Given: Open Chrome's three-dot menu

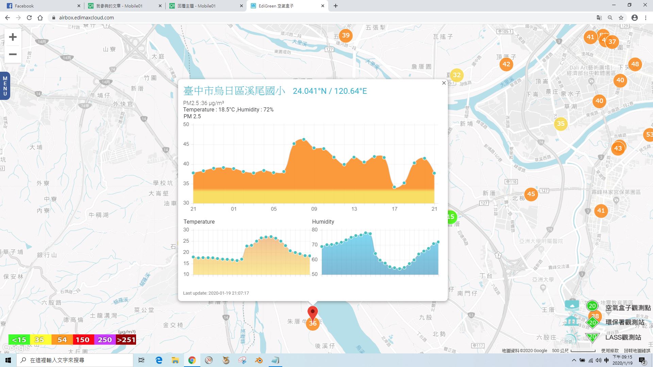Looking at the screenshot, I should [646, 18].
